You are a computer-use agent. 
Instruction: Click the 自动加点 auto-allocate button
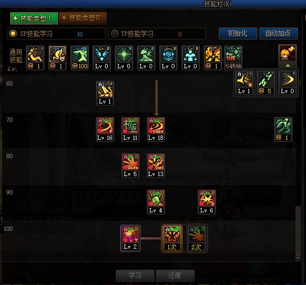click(x=278, y=34)
